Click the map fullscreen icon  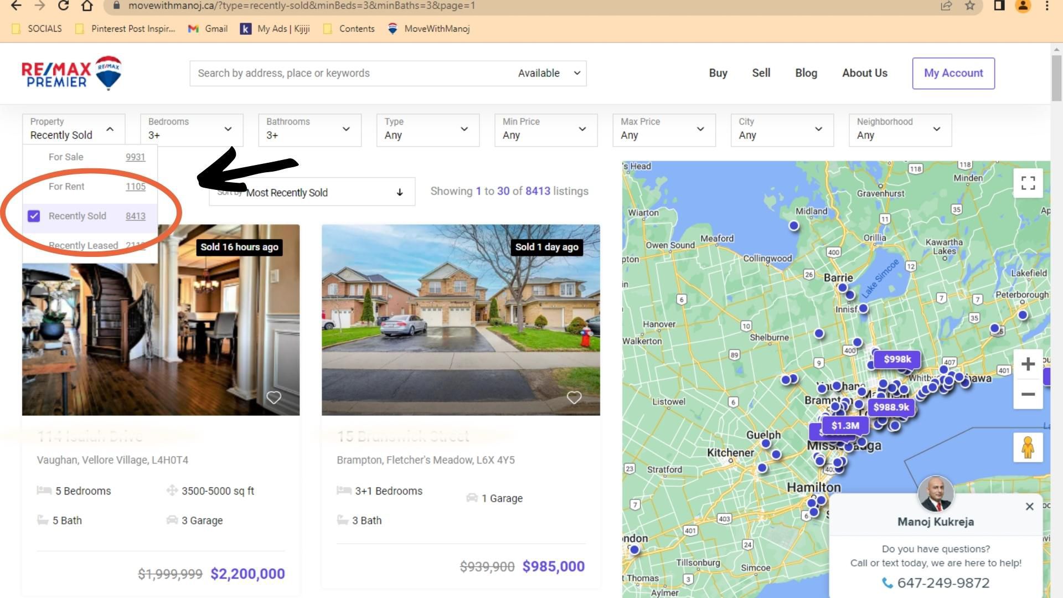(x=1028, y=183)
